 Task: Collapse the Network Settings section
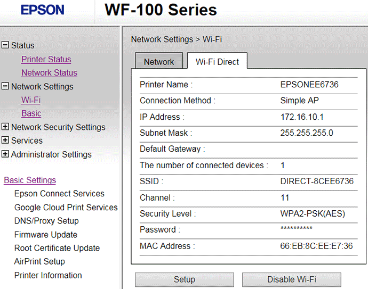(5, 86)
